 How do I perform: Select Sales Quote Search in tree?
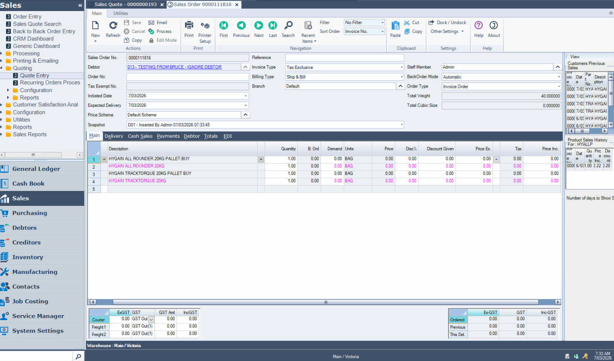click(x=37, y=24)
